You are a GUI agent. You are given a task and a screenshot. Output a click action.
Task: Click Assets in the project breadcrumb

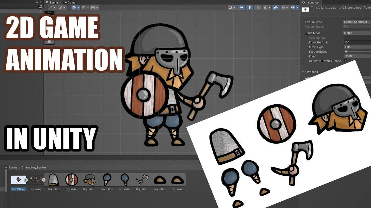[x=13, y=168]
